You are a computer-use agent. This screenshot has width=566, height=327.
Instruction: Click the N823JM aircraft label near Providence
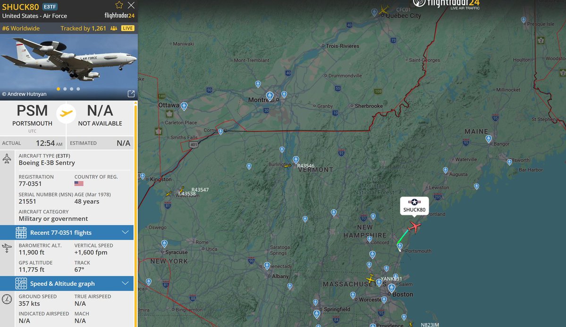[430, 325]
